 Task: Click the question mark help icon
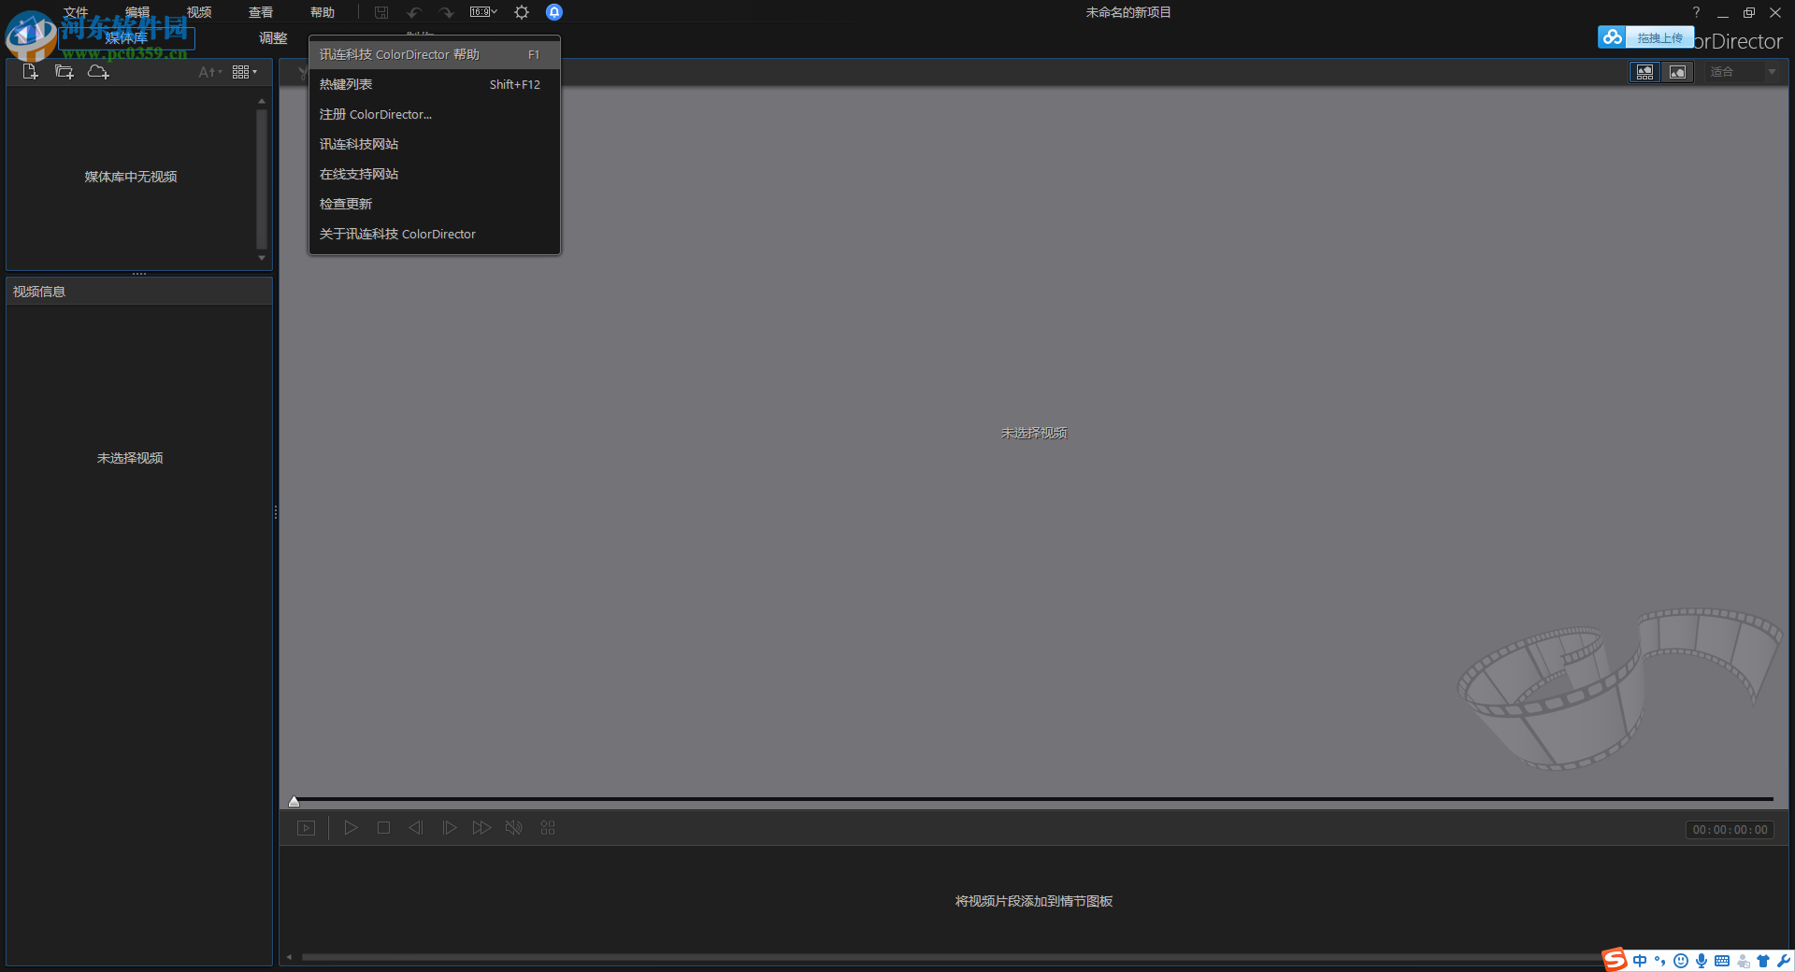coord(1696,12)
